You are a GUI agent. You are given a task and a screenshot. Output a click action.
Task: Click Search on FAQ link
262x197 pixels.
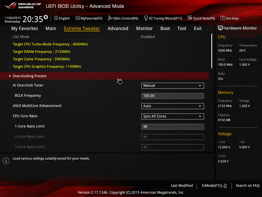[x=248, y=186]
